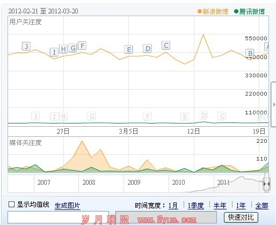Set time width to 全部

point(262,206)
